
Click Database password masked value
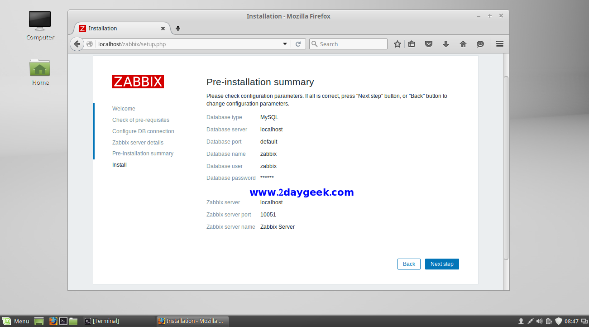267,178
